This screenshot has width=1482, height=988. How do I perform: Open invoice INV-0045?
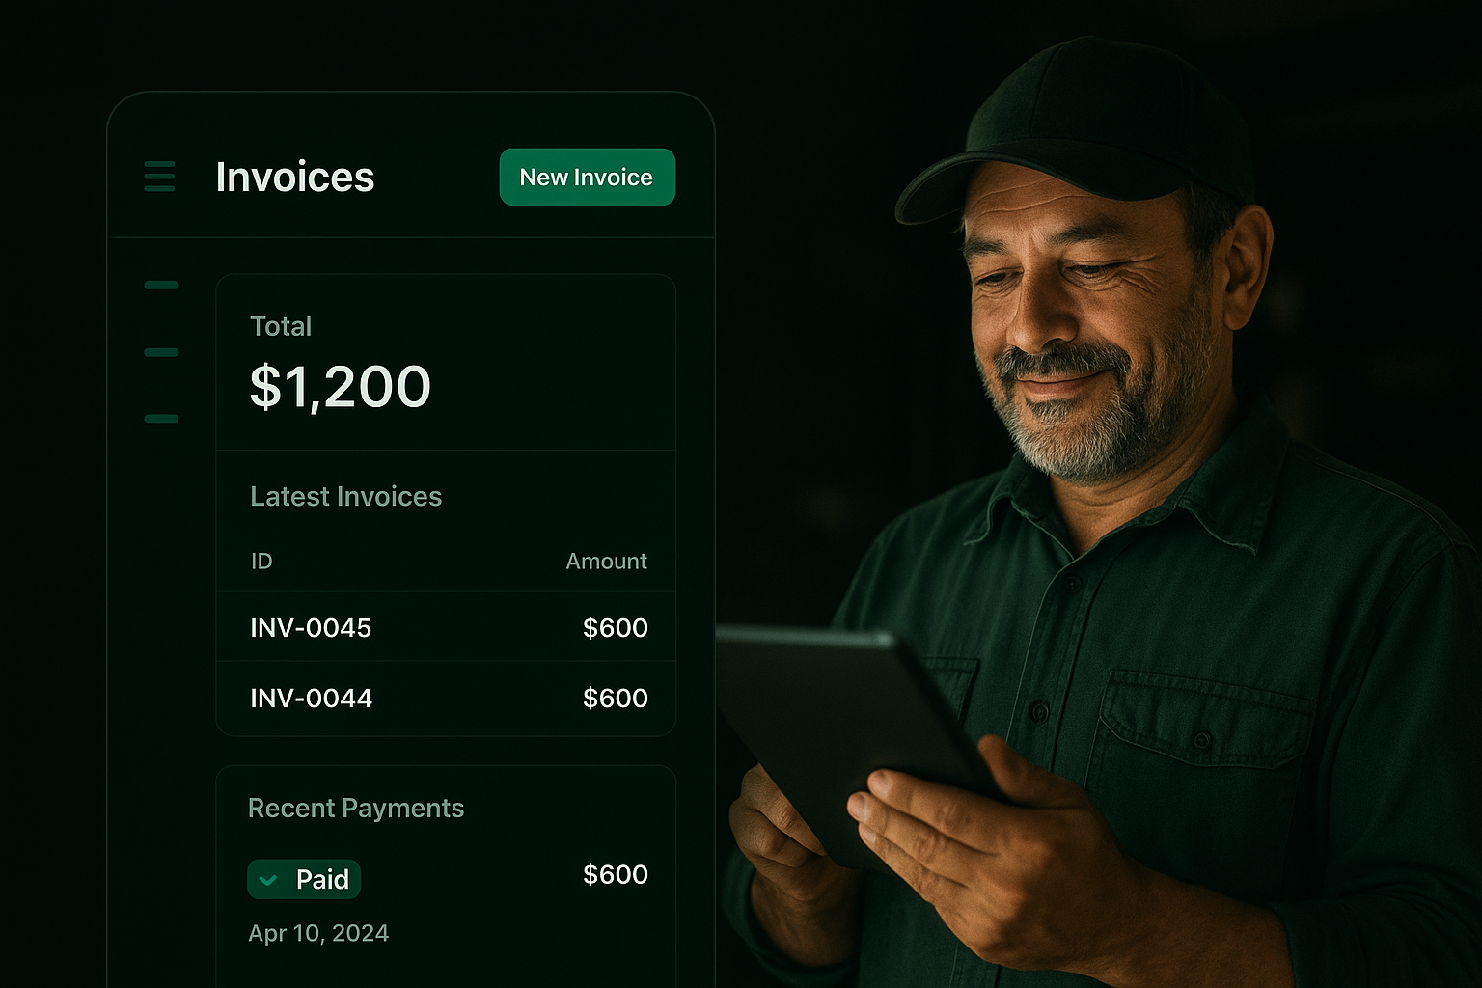click(x=446, y=627)
